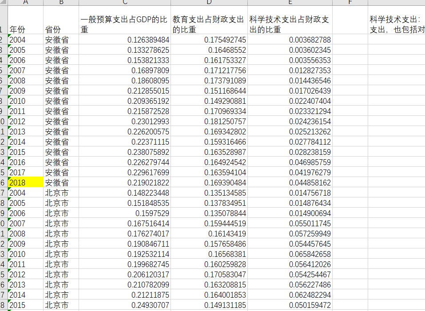Select cell with value 0.148223448
This screenshot has width=425, height=311.
click(x=125, y=193)
